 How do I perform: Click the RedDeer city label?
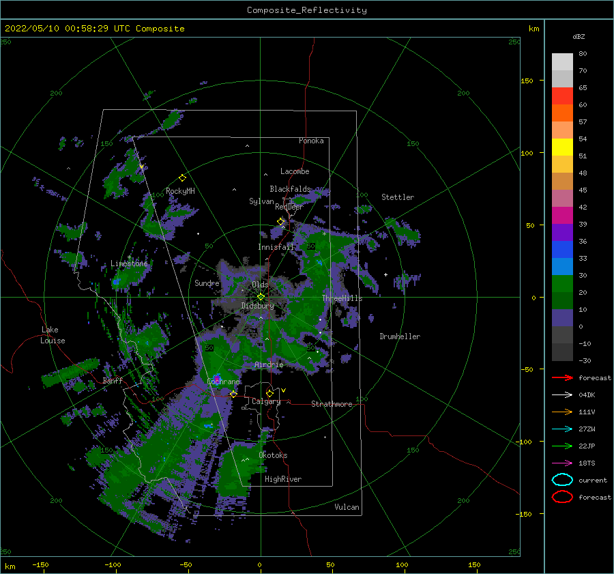click(289, 207)
